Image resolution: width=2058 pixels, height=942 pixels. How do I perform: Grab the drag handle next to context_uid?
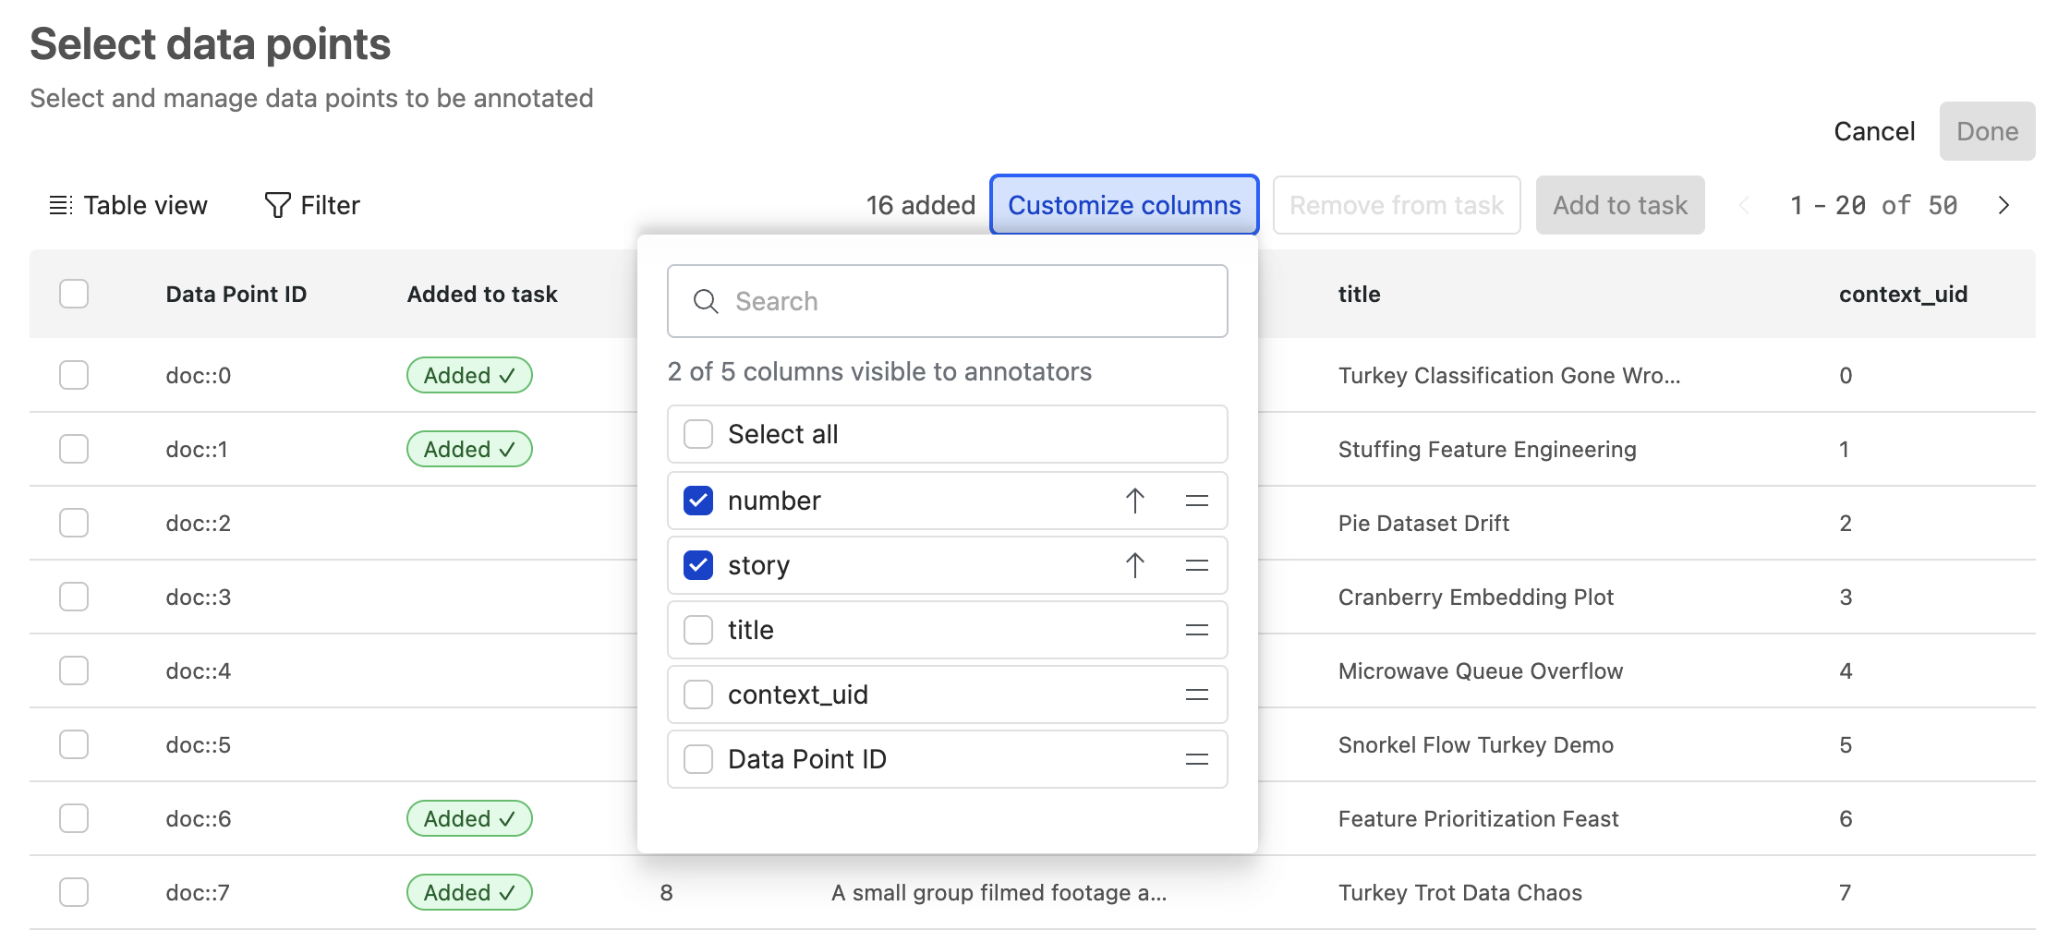(x=1196, y=694)
